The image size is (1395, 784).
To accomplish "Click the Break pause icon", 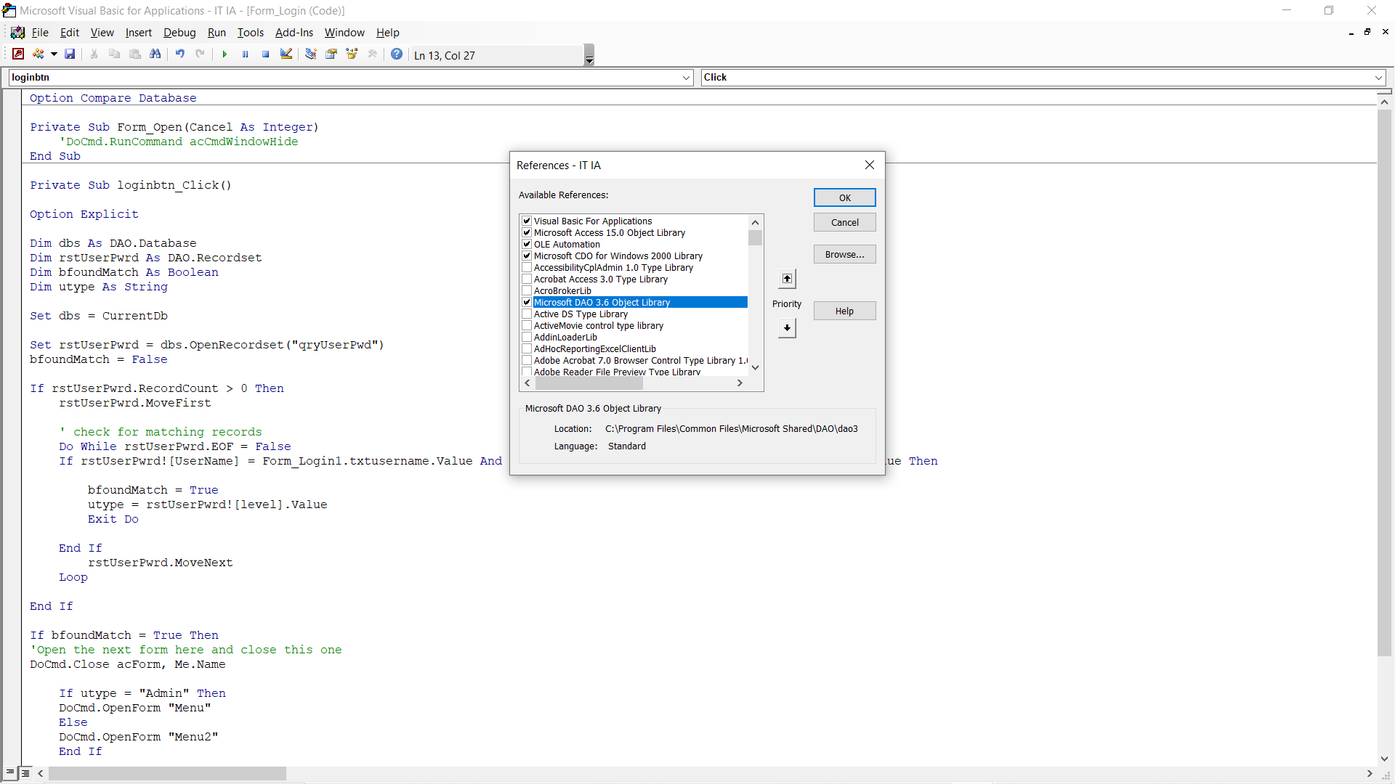I will [245, 54].
